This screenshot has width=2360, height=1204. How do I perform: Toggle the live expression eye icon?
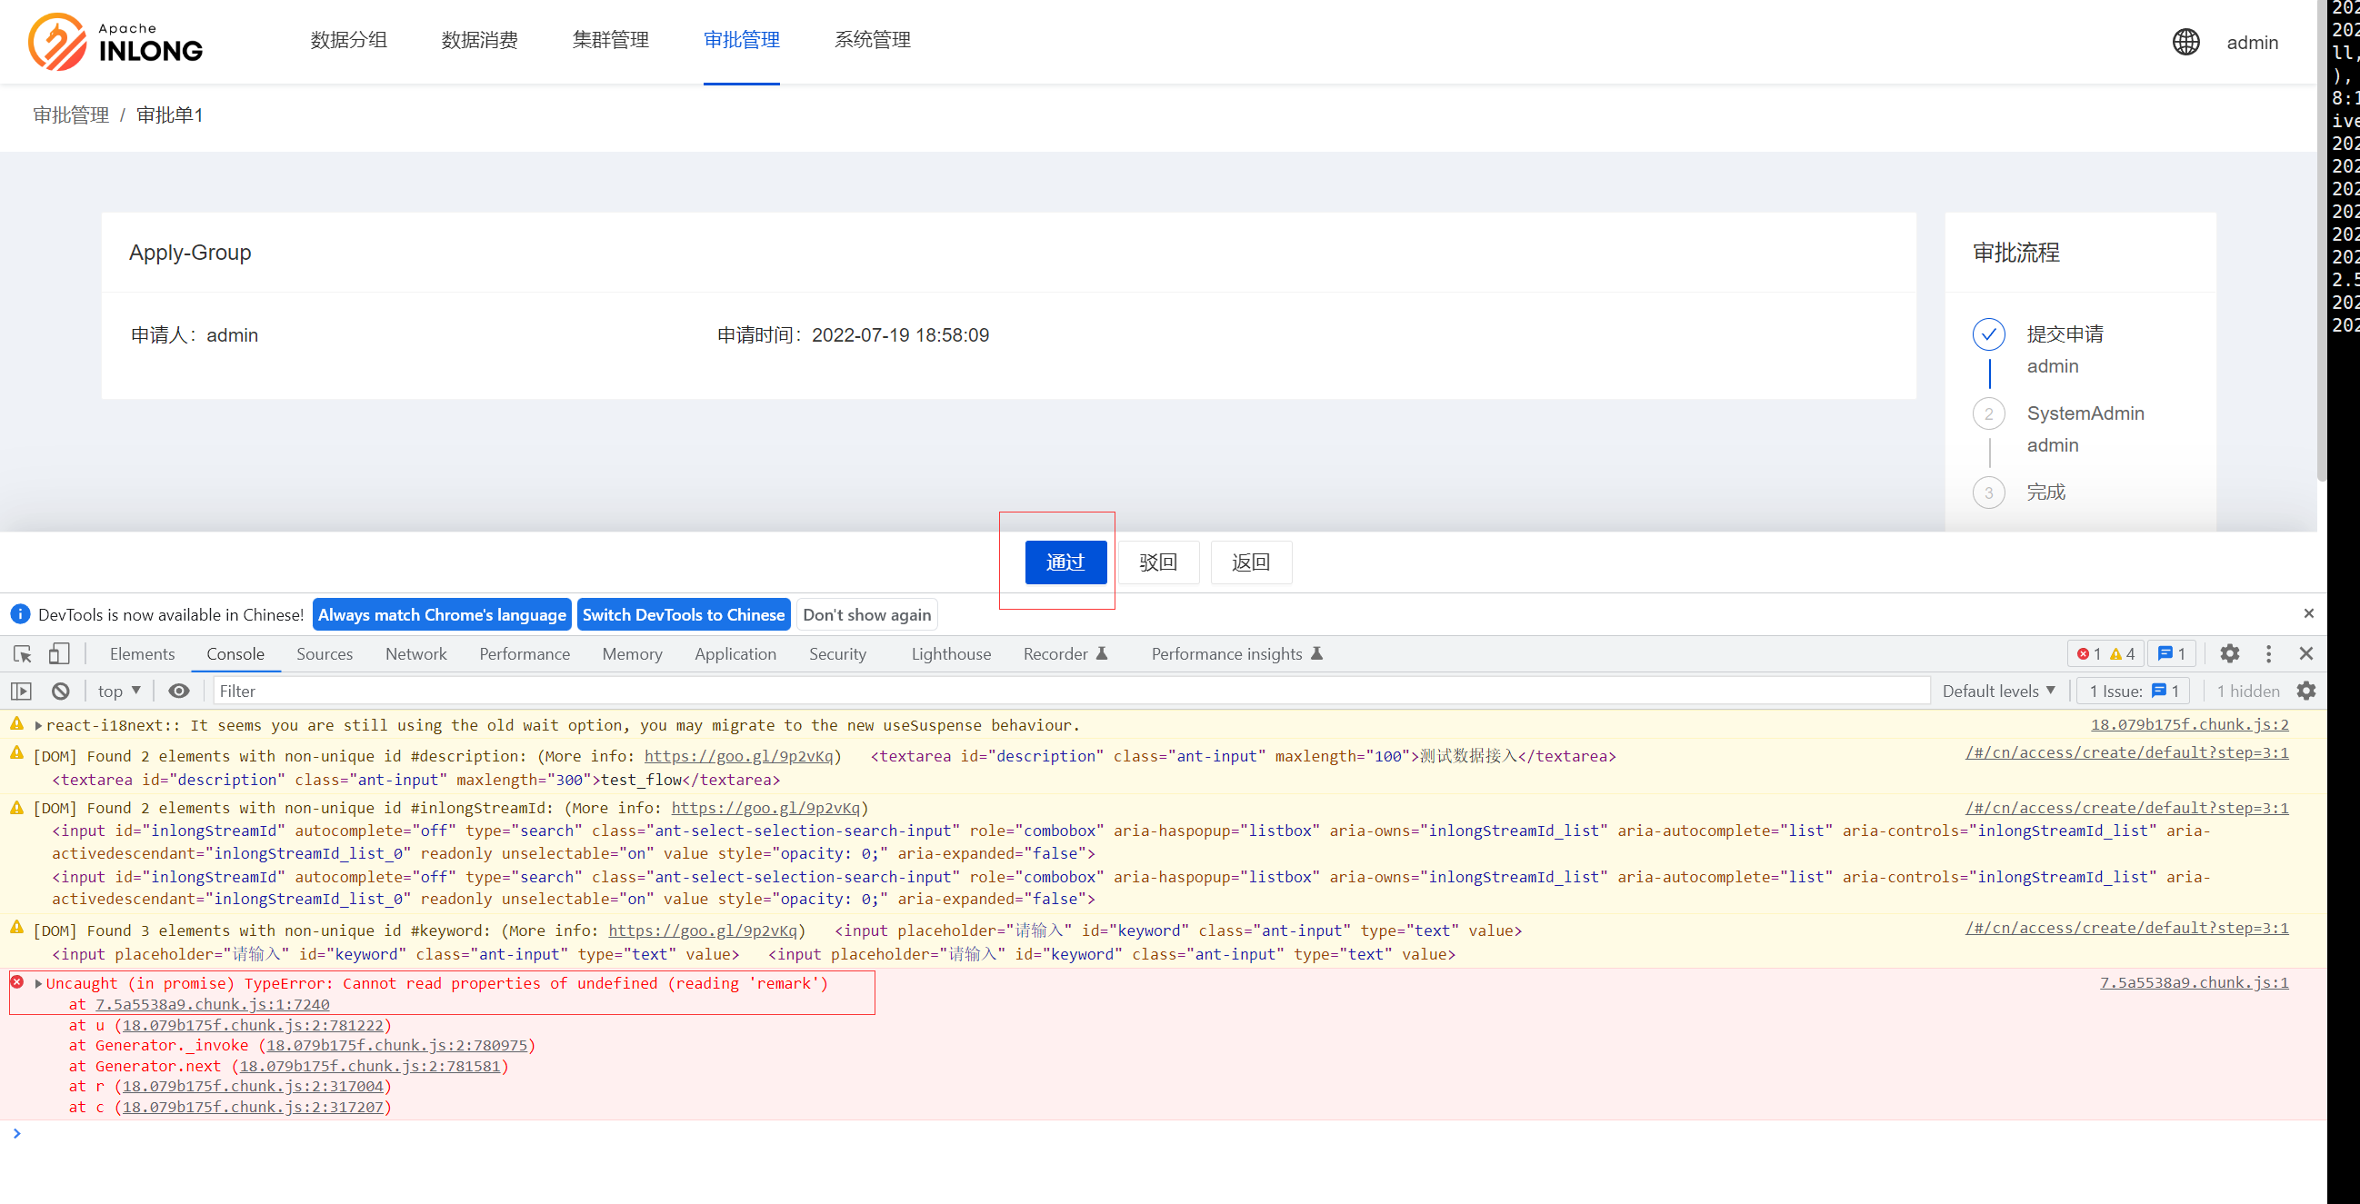click(x=179, y=692)
